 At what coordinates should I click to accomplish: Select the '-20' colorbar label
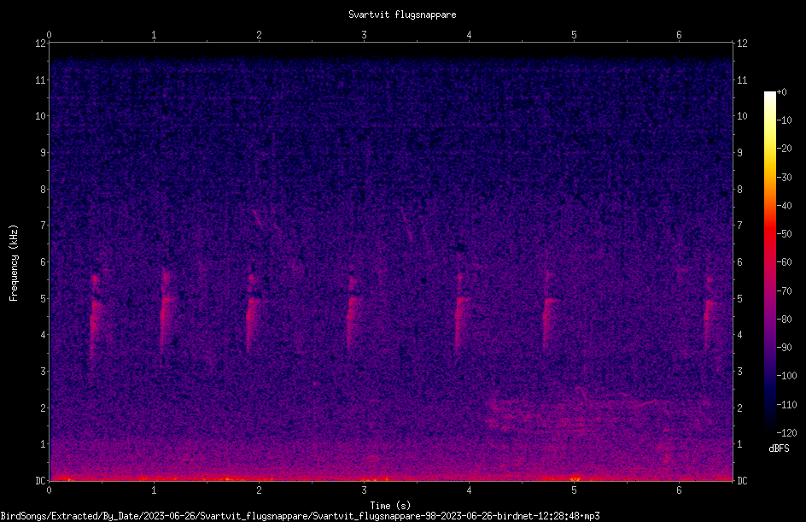(x=784, y=149)
